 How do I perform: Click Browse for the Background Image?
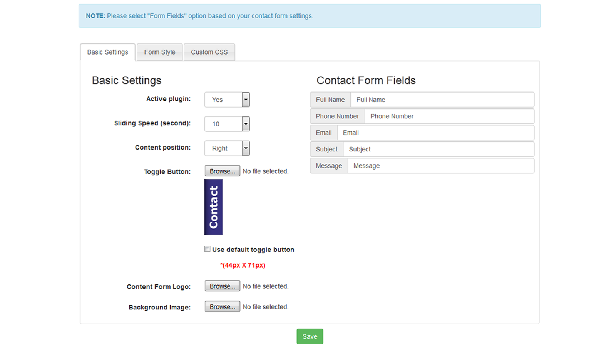click(x=222, y=306)
